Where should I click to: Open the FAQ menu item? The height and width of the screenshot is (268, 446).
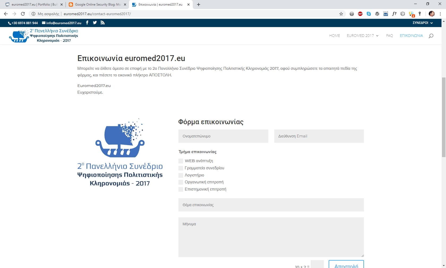tap(389, 36)
